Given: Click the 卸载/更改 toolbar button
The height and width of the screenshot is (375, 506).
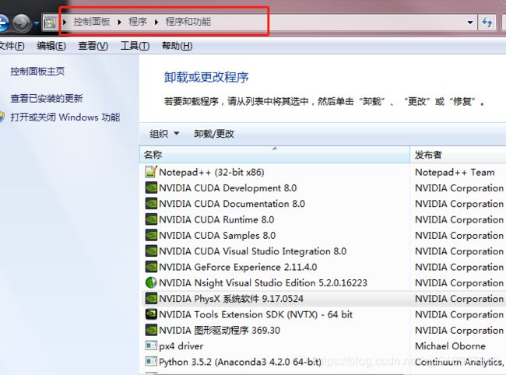Looking at the screenshot, I should coord(214,134).
